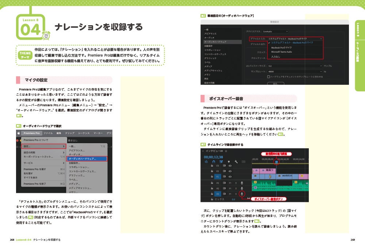The image size is (365, 248).
Task: Click the sync lock icon on track A3
Action: 224,194
